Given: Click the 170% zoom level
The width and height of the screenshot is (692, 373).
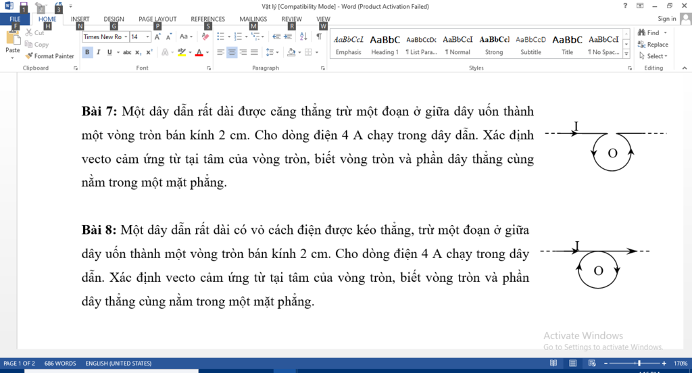Looking at the screenshot, I should click(x=680, y=364).
